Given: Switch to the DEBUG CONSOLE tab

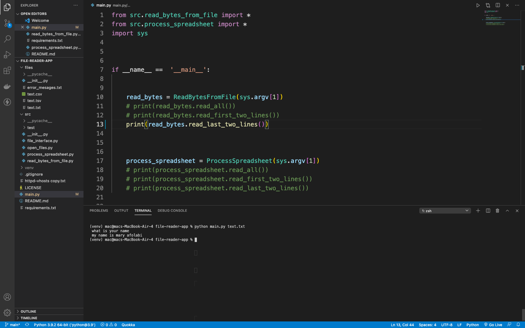Looking at the screenshot, I should tap(172, 211).
